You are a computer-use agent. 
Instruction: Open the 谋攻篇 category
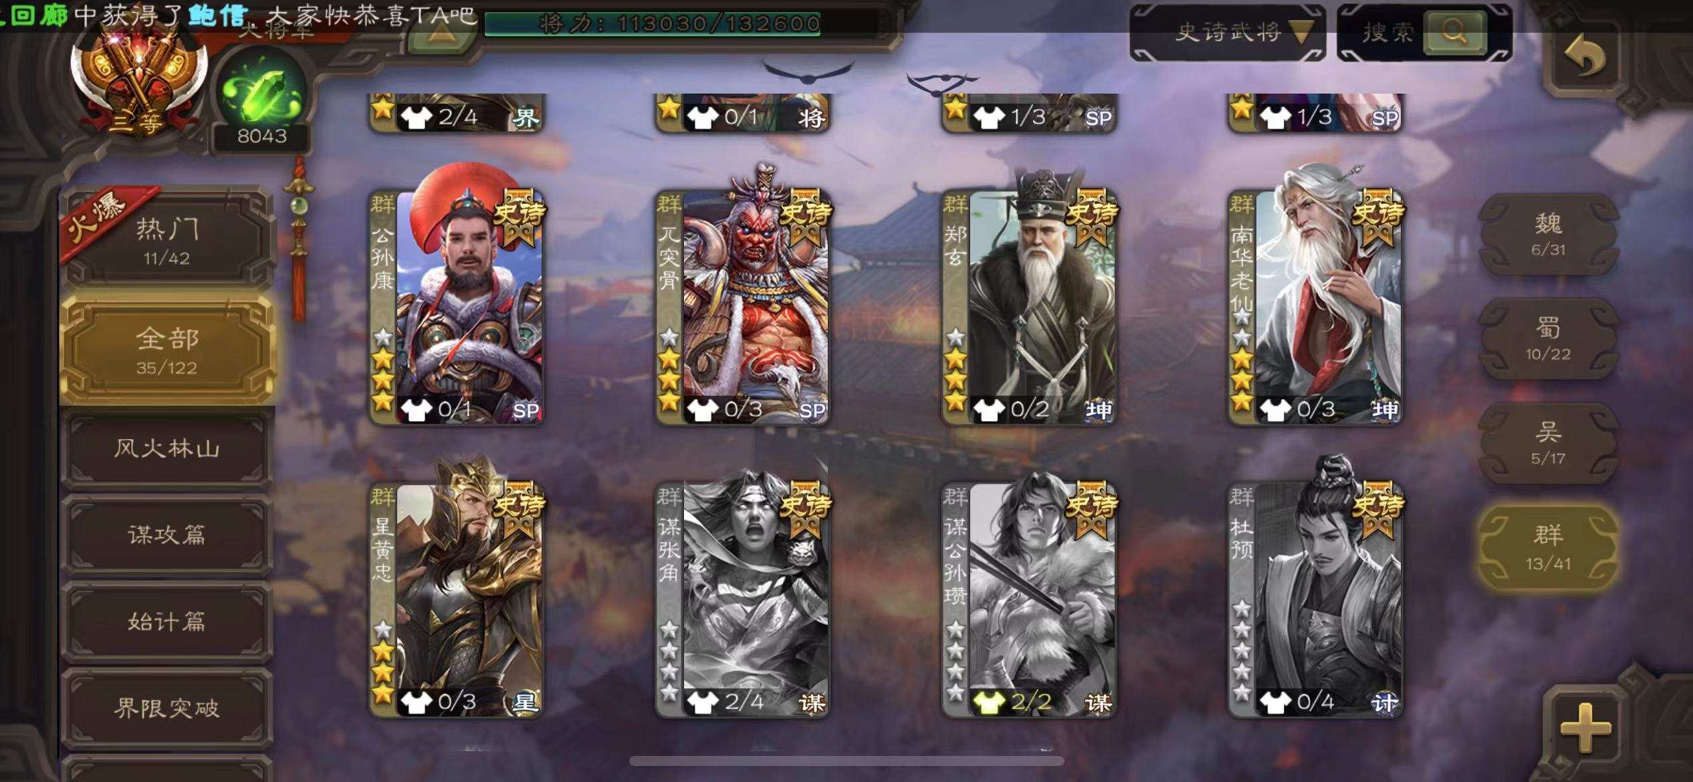(167, 535)
